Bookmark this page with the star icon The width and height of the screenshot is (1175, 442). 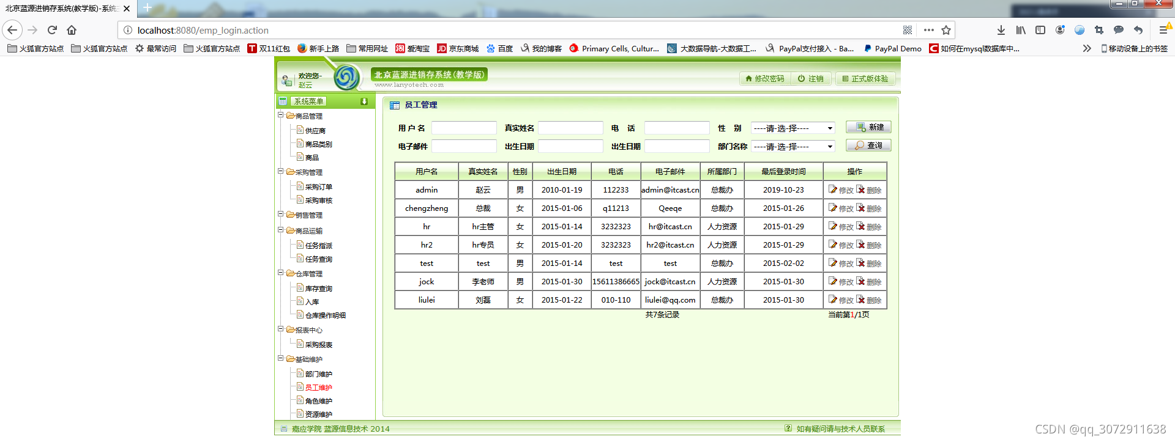click(946, 30)
